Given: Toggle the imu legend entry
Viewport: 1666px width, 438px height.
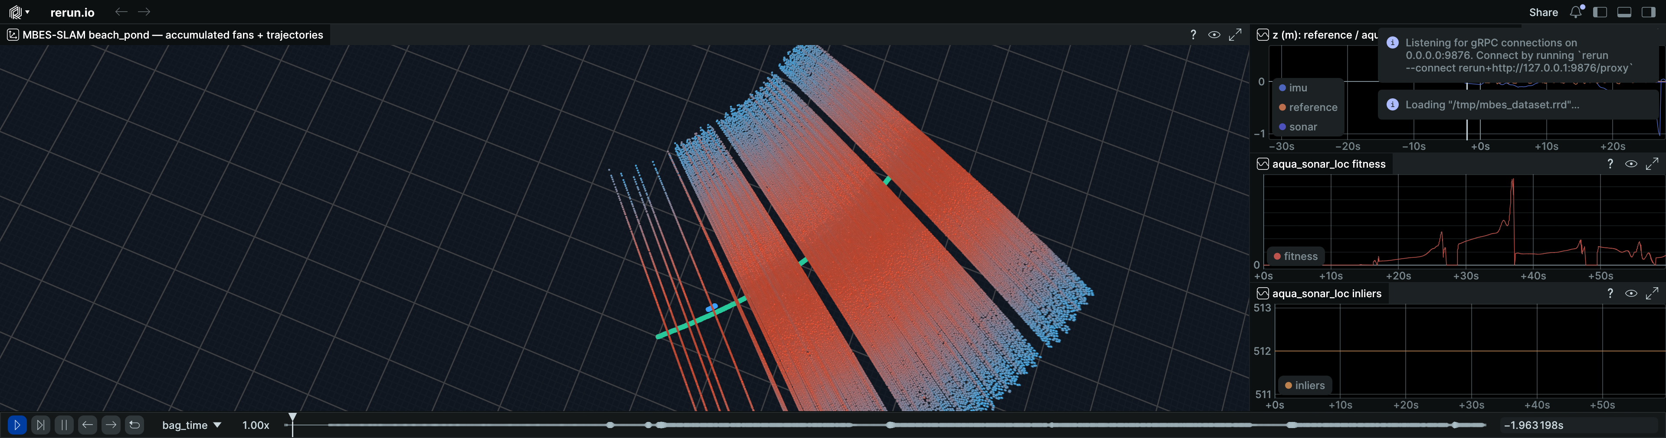Looking at the screenshot, I should coord(1293,88).
